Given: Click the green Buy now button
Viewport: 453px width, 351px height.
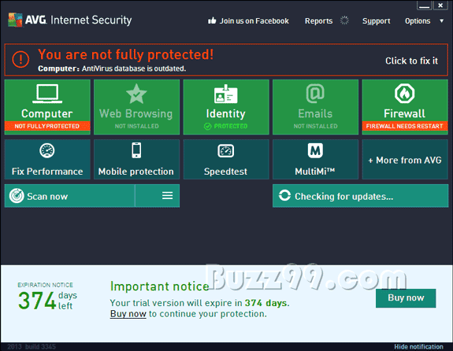Looking at the screenshot, I should (x=406, y=298).
